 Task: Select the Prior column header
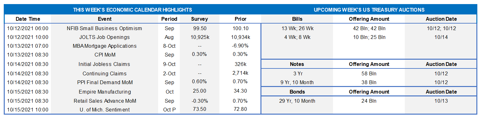click(x=240, y=19)
